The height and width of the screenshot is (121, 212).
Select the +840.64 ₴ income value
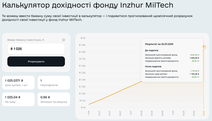[194, 55]
